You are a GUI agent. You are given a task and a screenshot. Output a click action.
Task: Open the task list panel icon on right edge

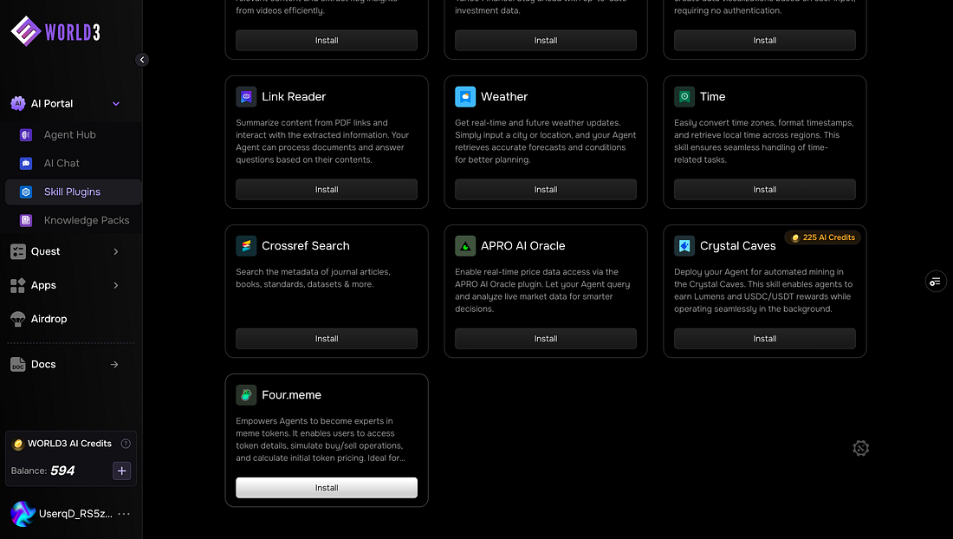click(x=935, y=281)
